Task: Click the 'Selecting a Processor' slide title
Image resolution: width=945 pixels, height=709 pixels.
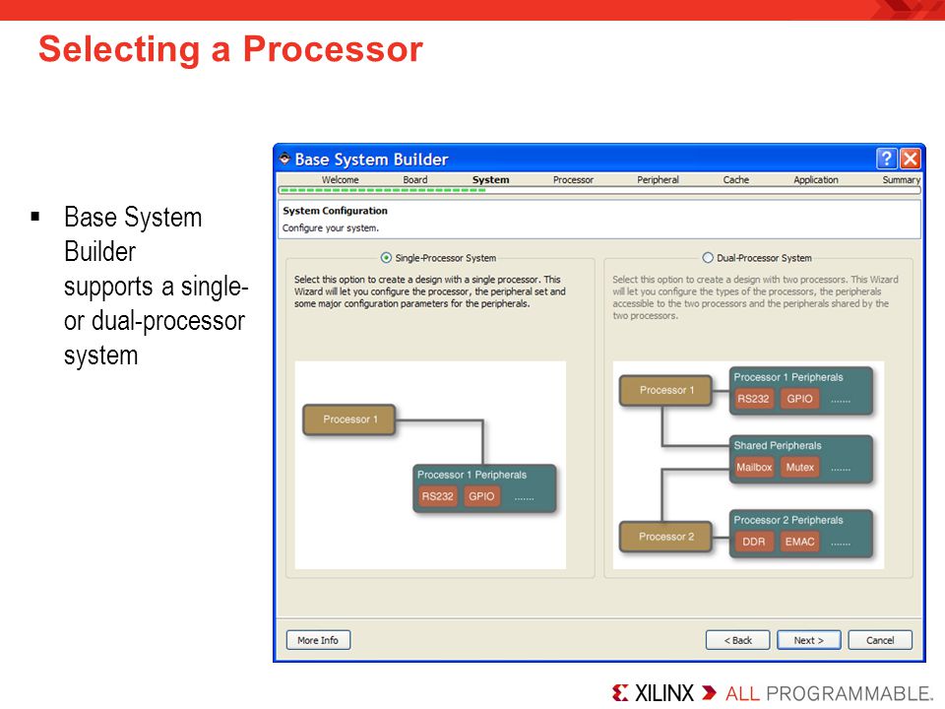Action: [x=230, y=49]
